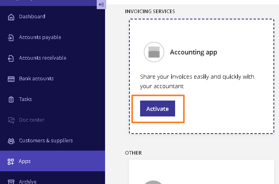The image size is (279, 184).
Task: Open the Dashboard menu item
Action: (53, 17)
